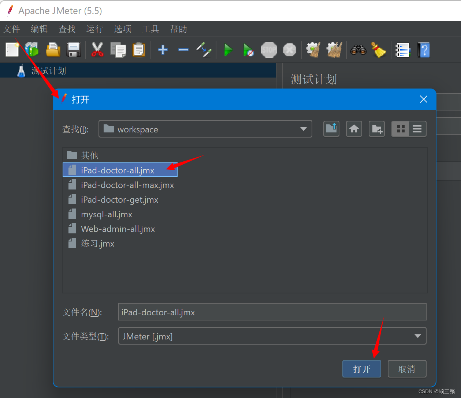
Task: Click the Open file folder toolbar icon
Action: [53, 50]
